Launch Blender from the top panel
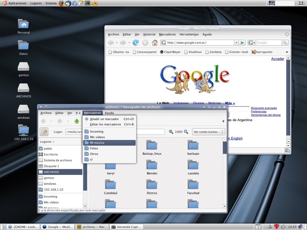The image size is (307, 230). point(95,3)
